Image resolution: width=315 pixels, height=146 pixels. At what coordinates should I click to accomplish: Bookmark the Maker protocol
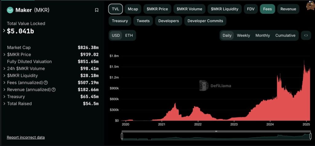pyautogui.click(x=97, y=10)
